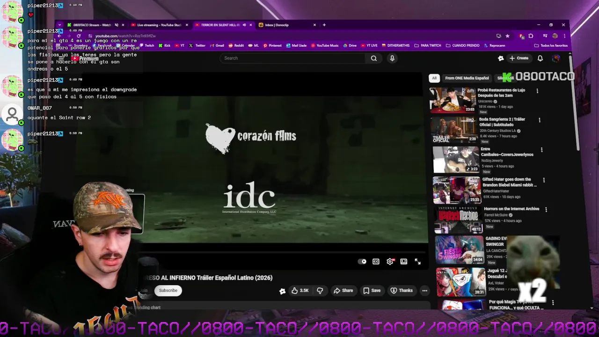Open options menu for Gifted Hater video

[544, 180]
